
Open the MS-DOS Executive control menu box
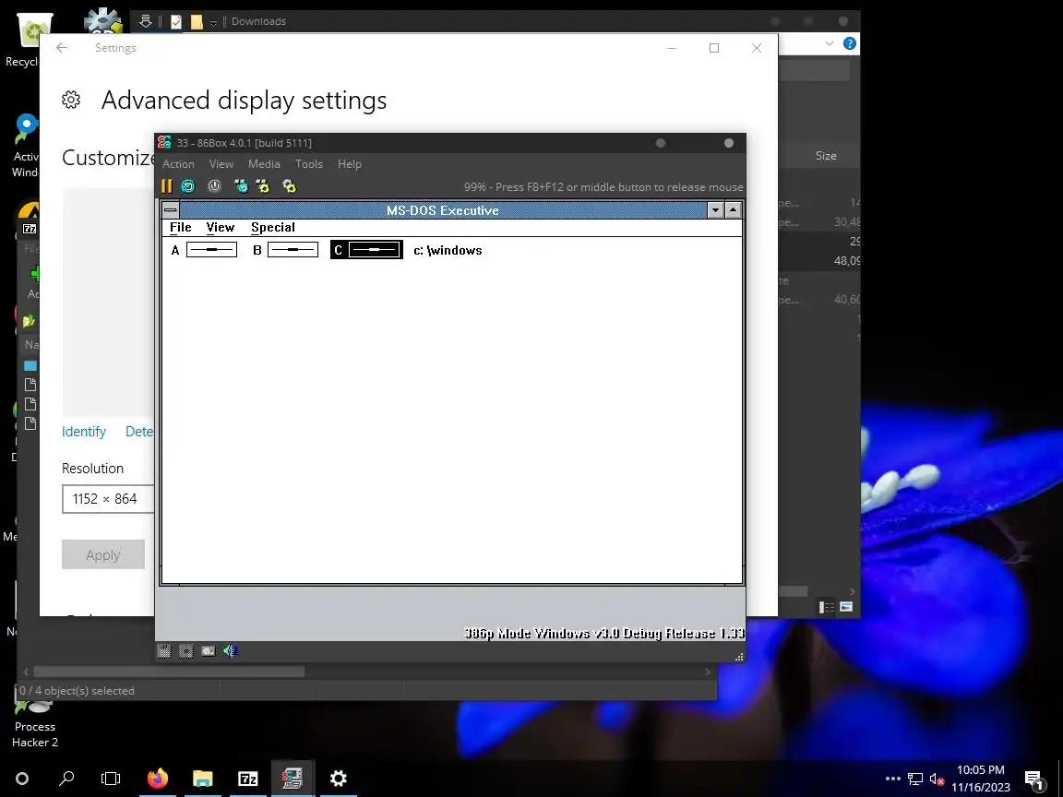click(171, 210)
